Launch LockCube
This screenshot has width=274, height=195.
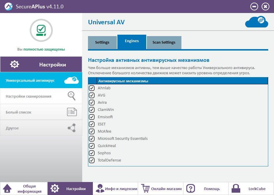click(251, 189)
